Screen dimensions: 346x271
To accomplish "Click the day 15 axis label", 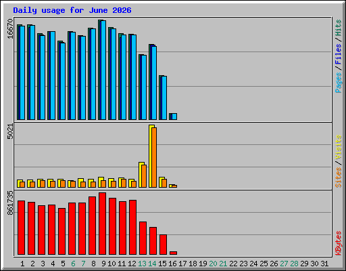I will coord(162,264).
